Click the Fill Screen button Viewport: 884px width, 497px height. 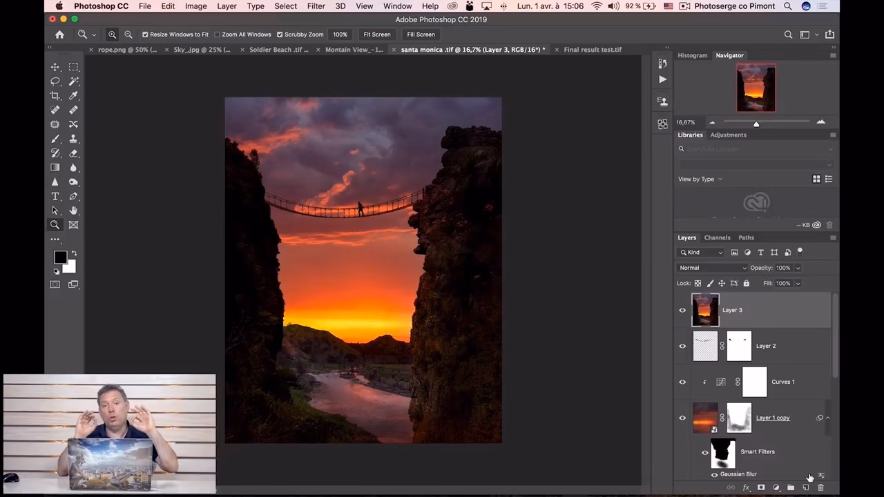tap(421, 34)
